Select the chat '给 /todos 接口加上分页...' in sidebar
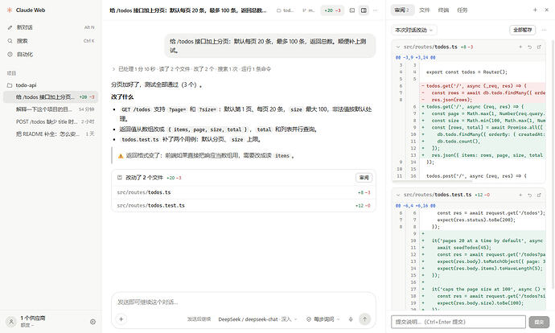 (51, 97)
